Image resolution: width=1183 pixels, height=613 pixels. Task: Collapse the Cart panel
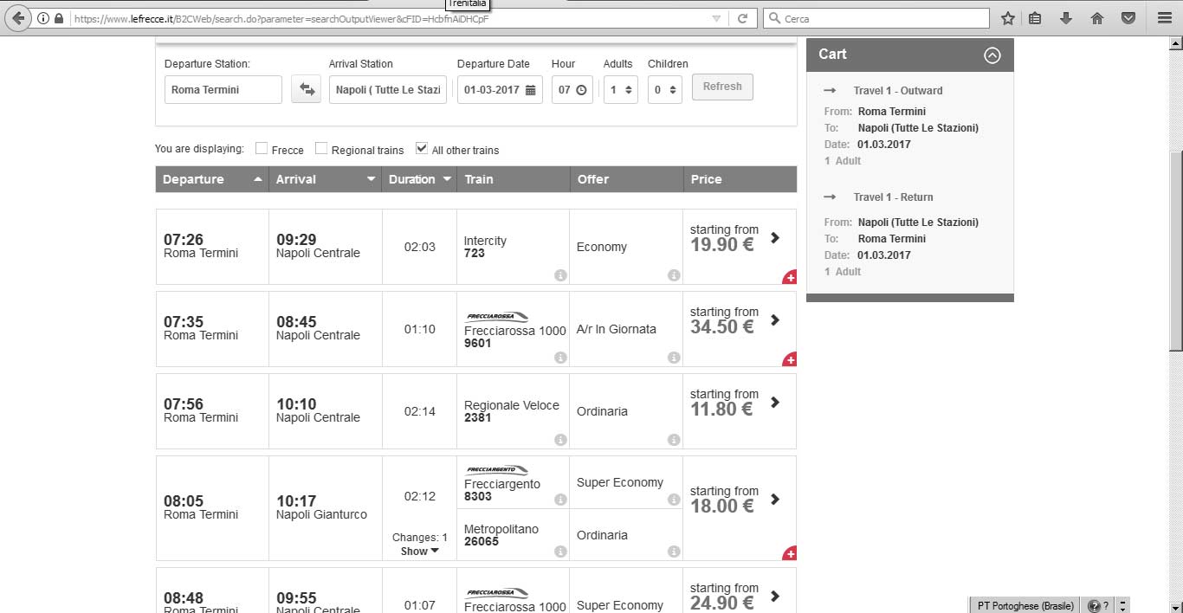992,55
